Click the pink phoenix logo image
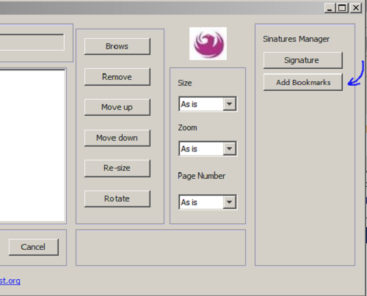The width and height of the screenshot is (367, 296). (x=208, y=43)
